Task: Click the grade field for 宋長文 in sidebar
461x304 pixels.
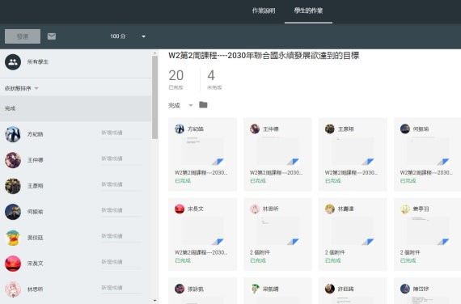Action: (121, 263)
